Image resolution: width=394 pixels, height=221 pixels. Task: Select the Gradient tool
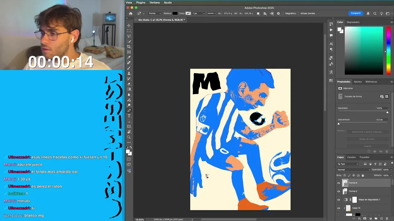[129, 89]
